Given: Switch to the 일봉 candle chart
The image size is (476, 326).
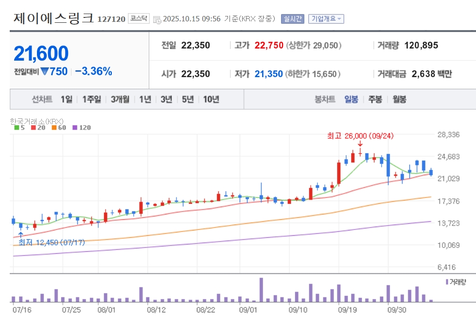Looking at the screenshot, I should [x=351, y=99].
